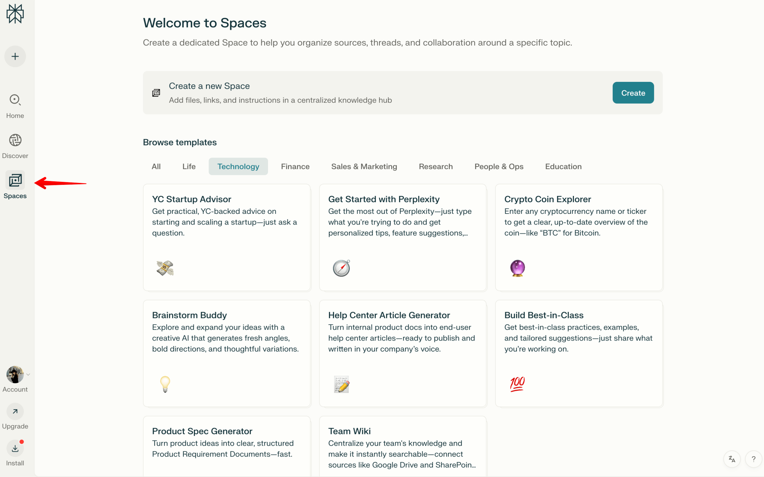Switch to the Education tab
Image resolution: width=764 pixels, height=477 pixels.
coord(563,166)
